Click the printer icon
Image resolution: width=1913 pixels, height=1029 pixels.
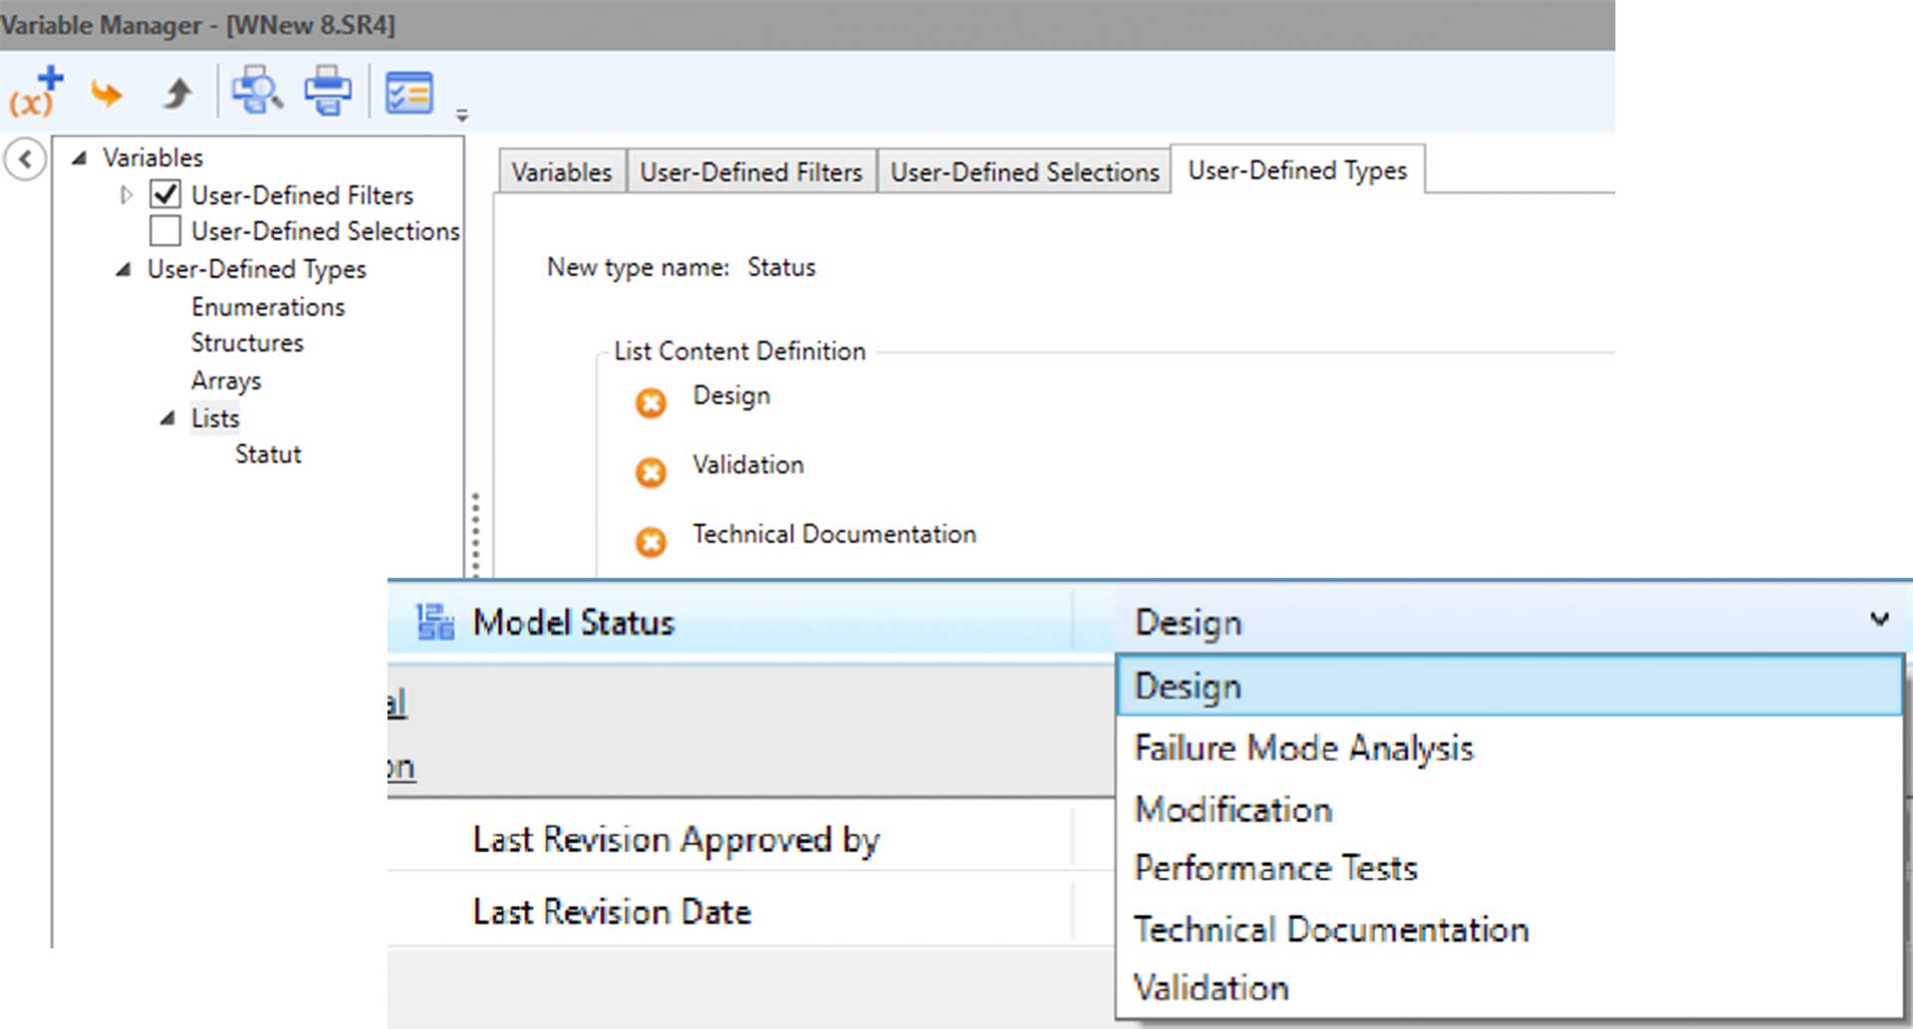point(328,91)
